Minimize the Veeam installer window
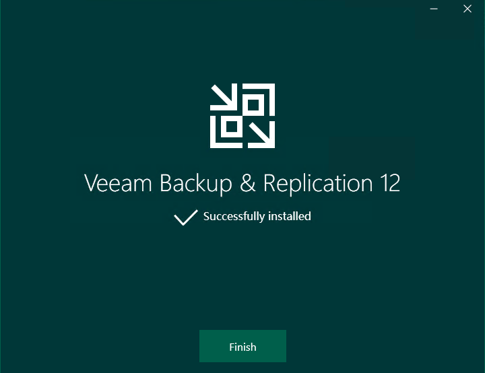485x373 pixels. pos(434,9)
